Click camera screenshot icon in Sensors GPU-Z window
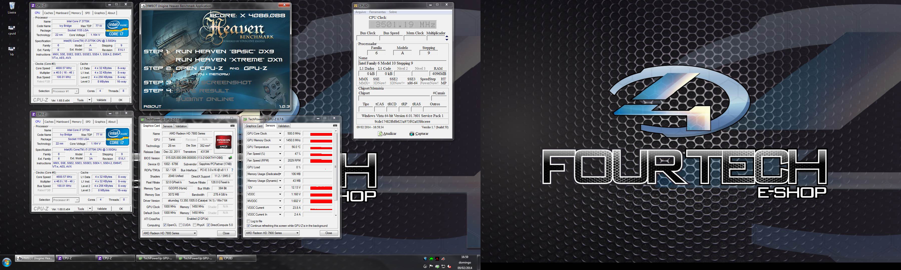This screenshot has height=270, width=901. pos(335,126)
